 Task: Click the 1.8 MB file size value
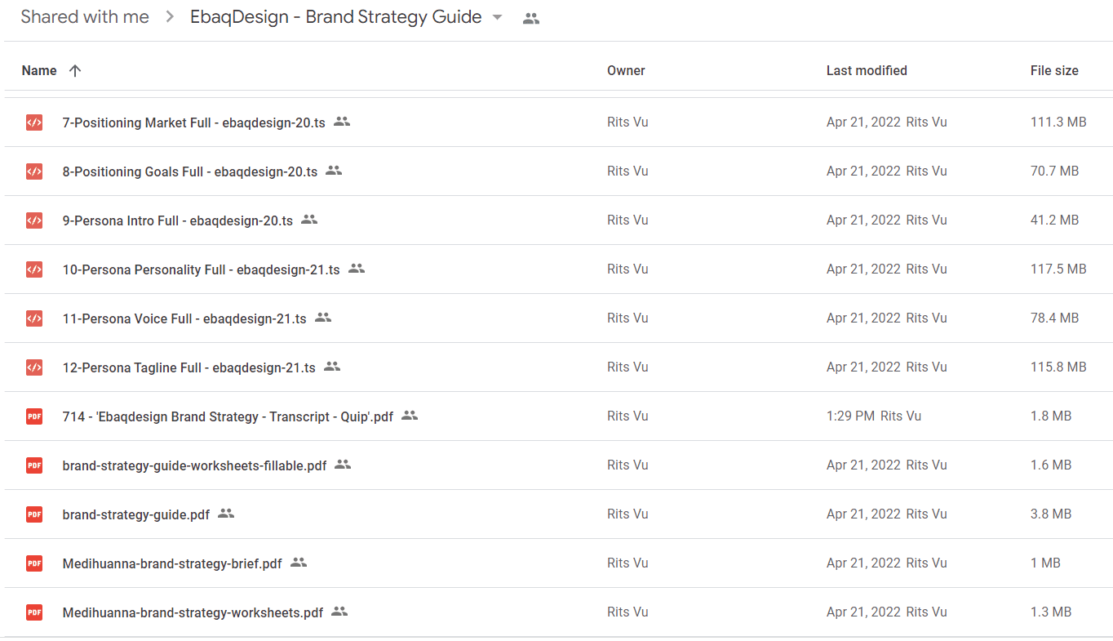pos(1051,416)
